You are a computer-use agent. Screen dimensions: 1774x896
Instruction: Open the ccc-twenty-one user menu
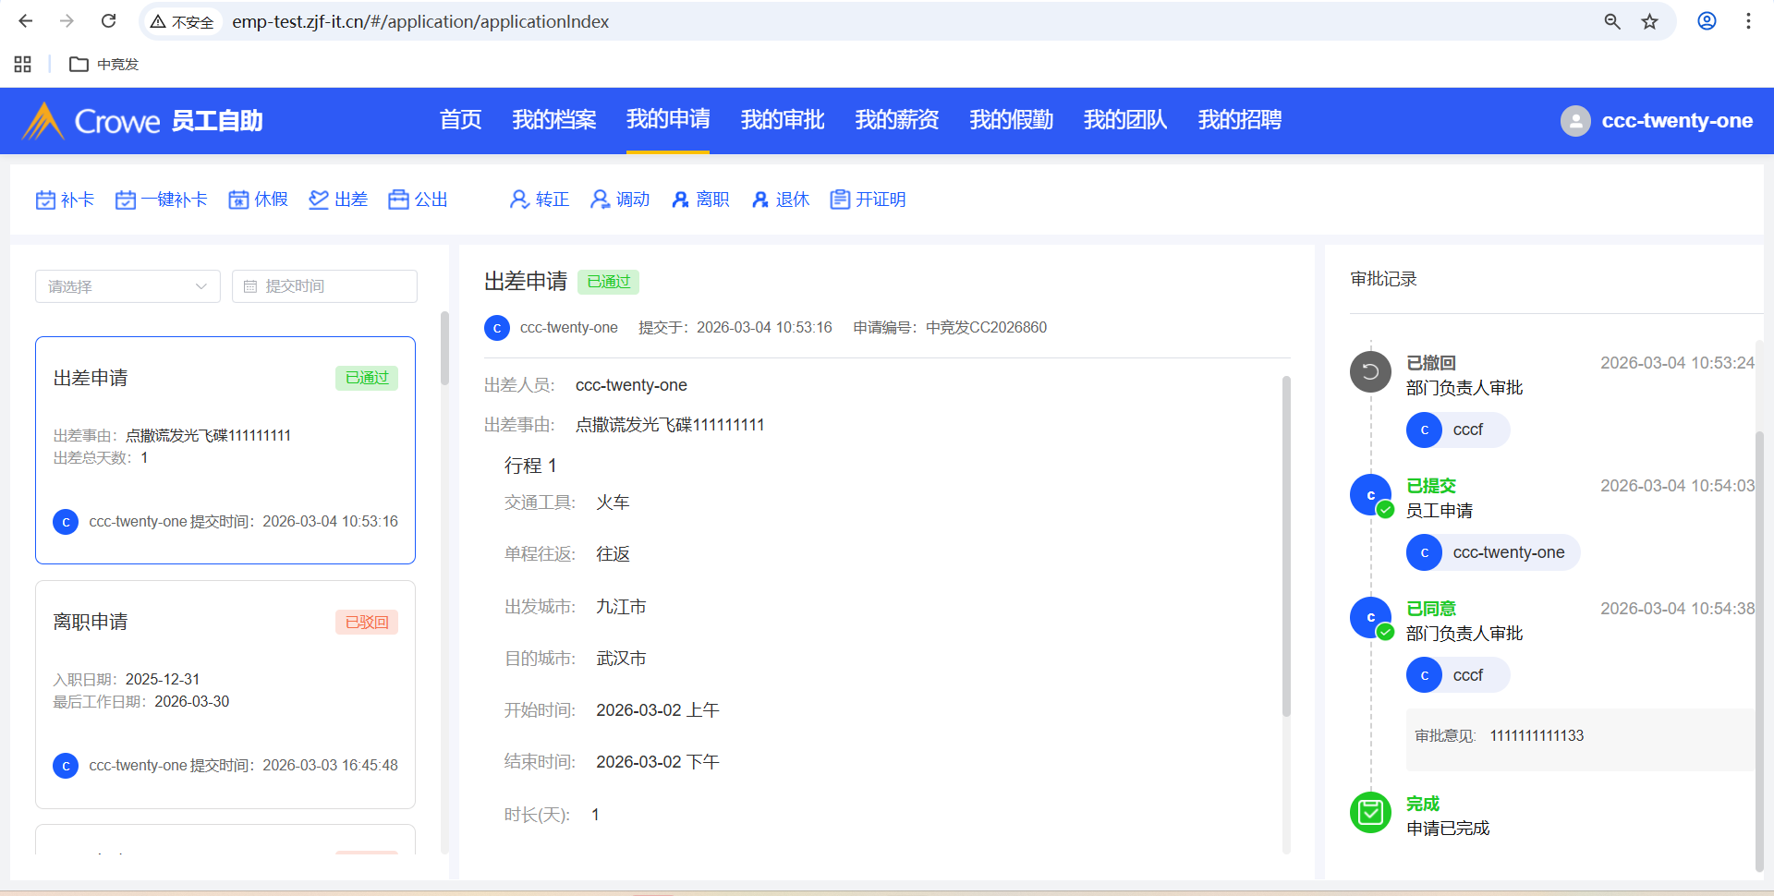1657,121
